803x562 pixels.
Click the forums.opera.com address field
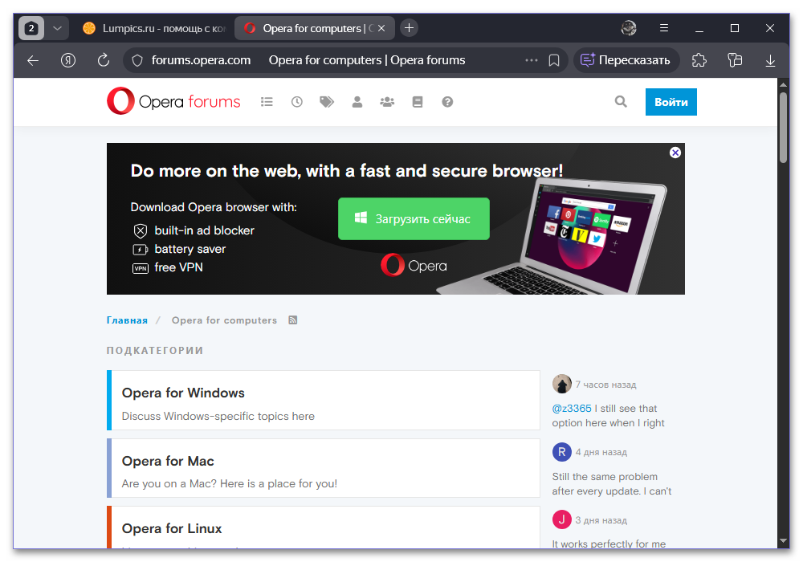tap(201, 60)
